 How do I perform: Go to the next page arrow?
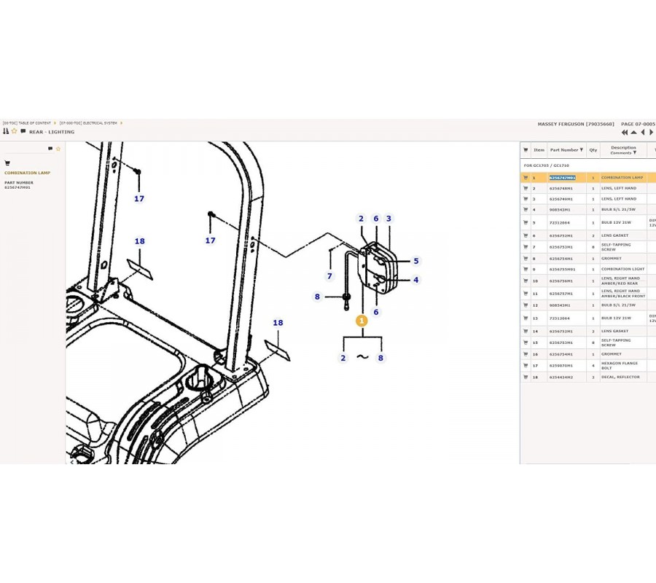point(652,133)
